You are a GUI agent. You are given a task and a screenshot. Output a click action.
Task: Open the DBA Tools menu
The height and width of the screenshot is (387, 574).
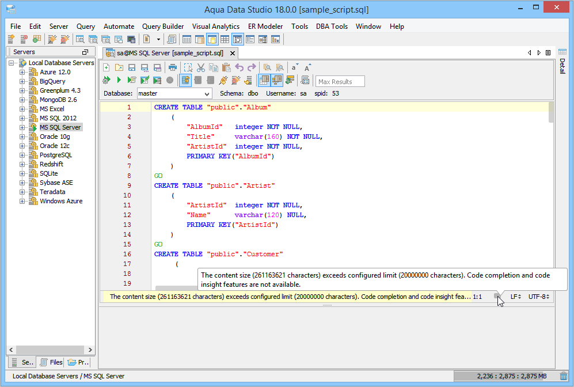pyautogui.click(x=332, y=26)
